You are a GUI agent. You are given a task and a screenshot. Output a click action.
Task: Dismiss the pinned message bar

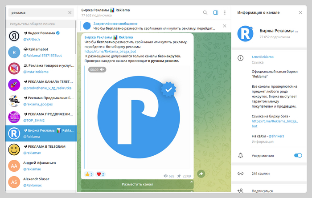225,26
